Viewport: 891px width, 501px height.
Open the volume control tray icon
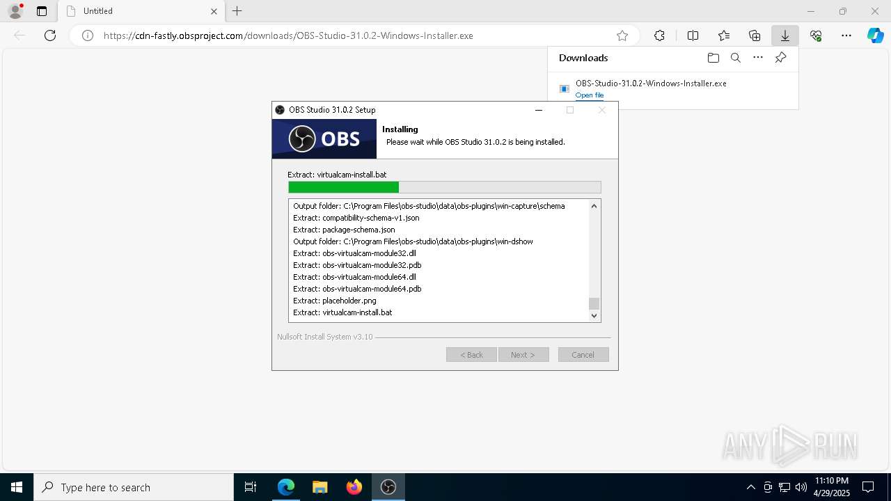(x=801, y=487)
